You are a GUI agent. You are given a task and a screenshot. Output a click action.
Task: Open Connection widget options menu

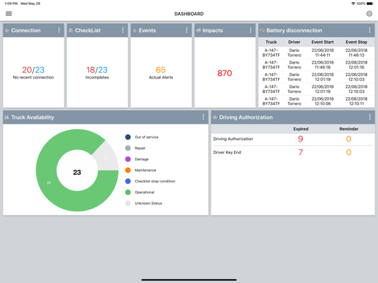(x=59, y=30)
